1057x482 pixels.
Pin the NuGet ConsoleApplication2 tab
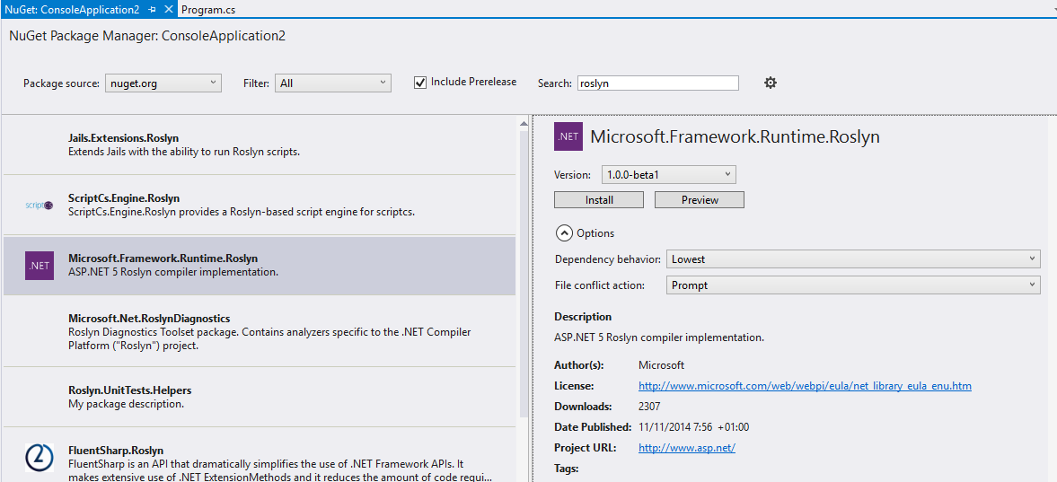coord(152,9)
